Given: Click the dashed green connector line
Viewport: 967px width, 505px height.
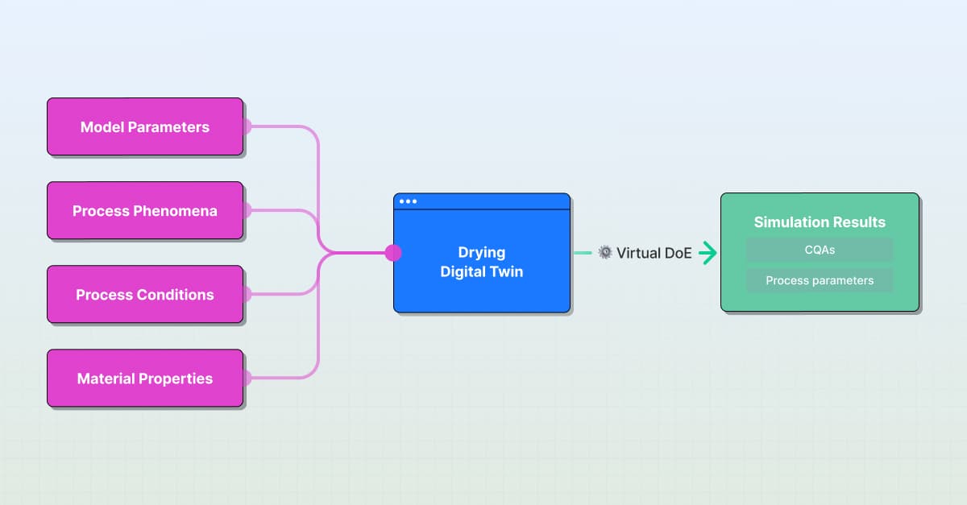Looking at the screenshot, I should click(582, 253).
